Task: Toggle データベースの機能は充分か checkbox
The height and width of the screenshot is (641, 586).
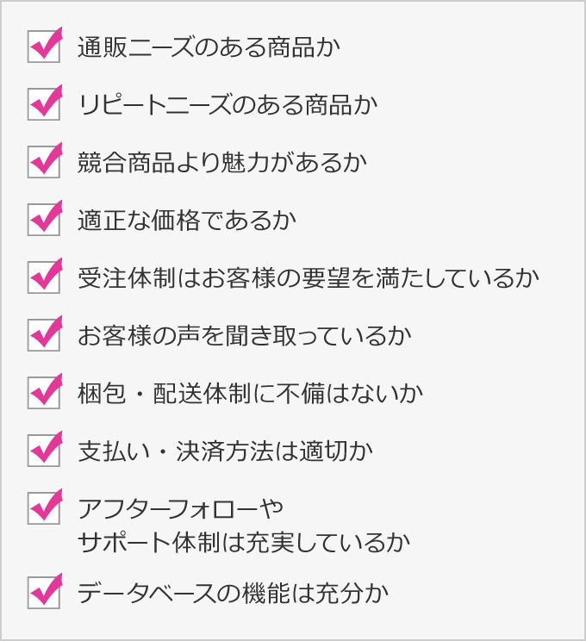Action: point(44,593)
